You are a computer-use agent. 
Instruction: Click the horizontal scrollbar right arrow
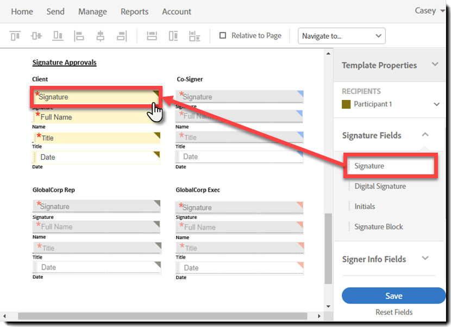click(x=319, y=316)
